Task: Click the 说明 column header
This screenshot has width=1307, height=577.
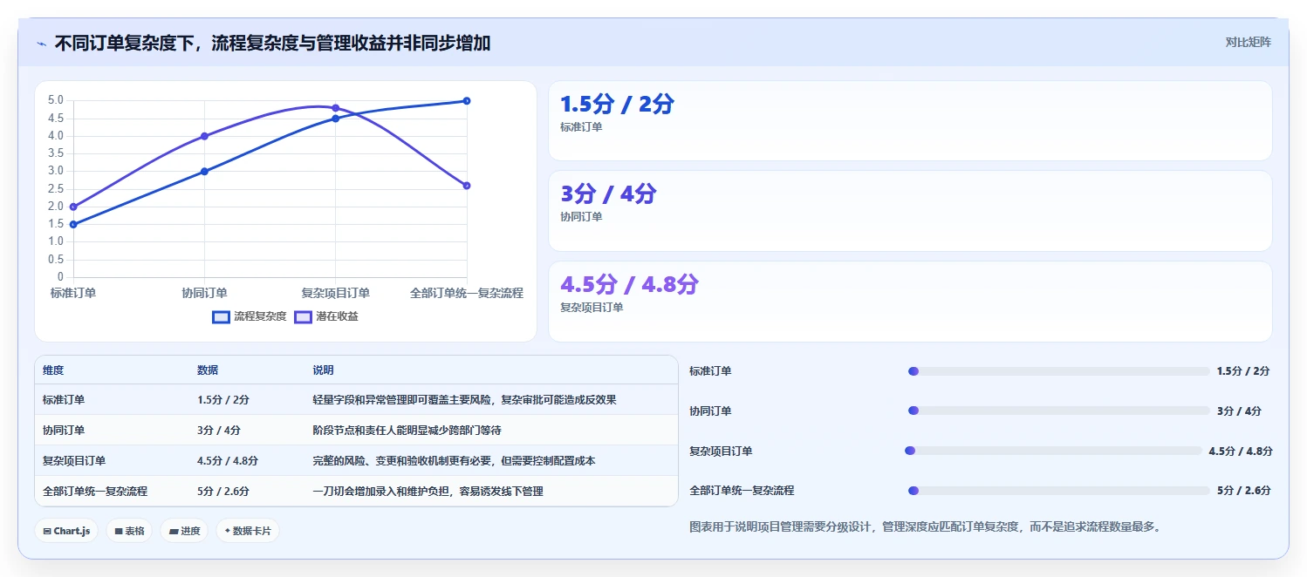Action: 323,370
